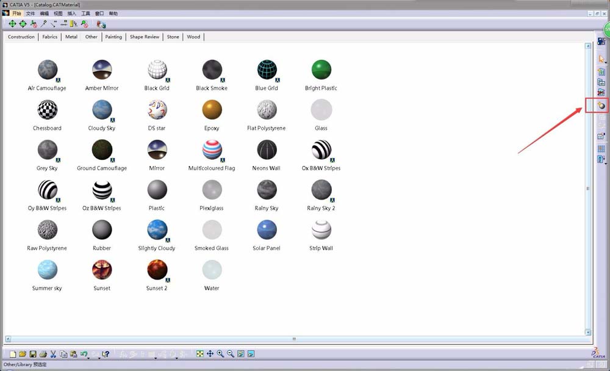
Task: Click the workbench icon at top of right toolbar
Action: (x=601, y=41)
